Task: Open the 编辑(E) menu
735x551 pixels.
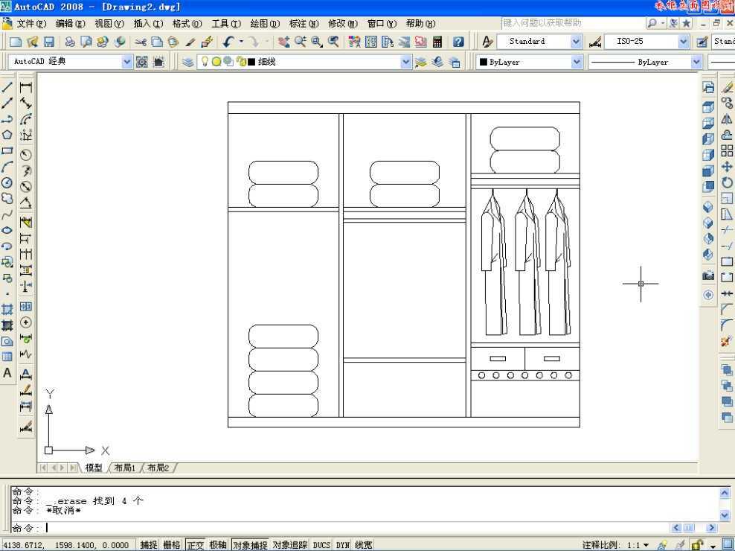Action: coord(71,24)
